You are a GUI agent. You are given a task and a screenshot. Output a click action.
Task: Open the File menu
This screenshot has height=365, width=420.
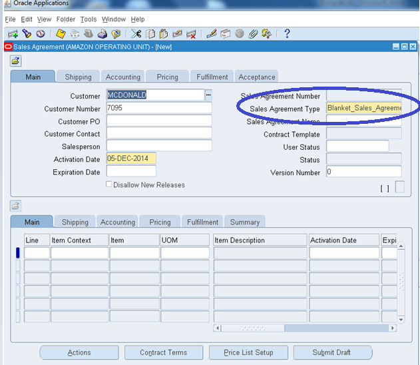click(10, 19)
